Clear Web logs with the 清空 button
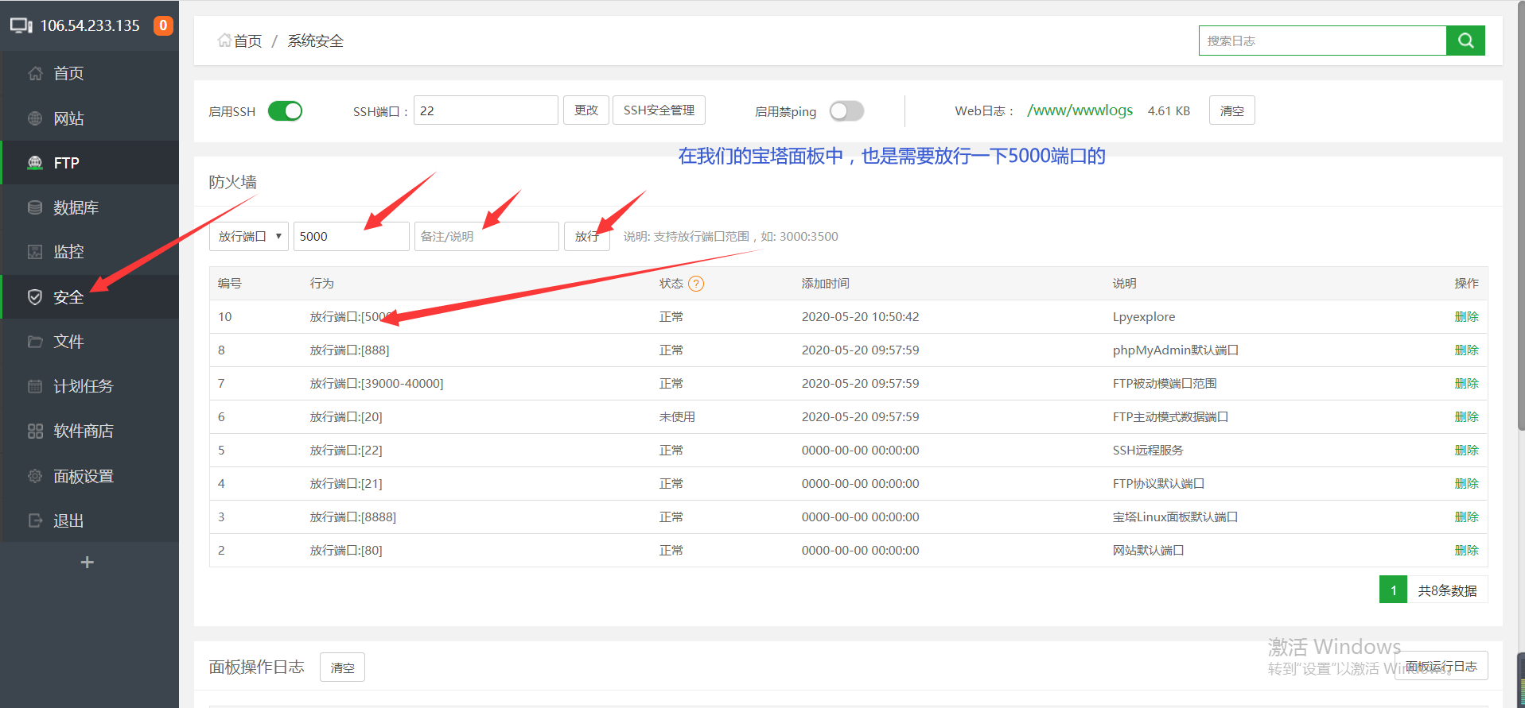 click(x=1232, y=110)
